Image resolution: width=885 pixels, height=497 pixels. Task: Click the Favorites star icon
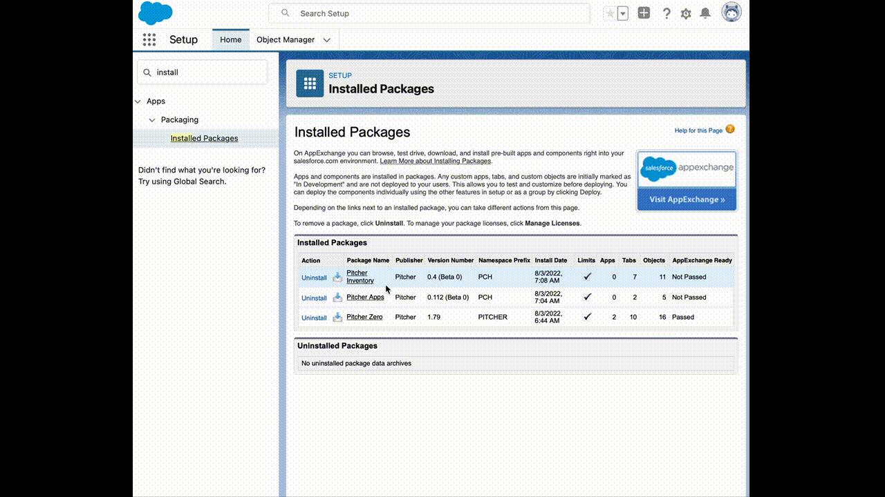pyautogui.click(x=609, y=13)
